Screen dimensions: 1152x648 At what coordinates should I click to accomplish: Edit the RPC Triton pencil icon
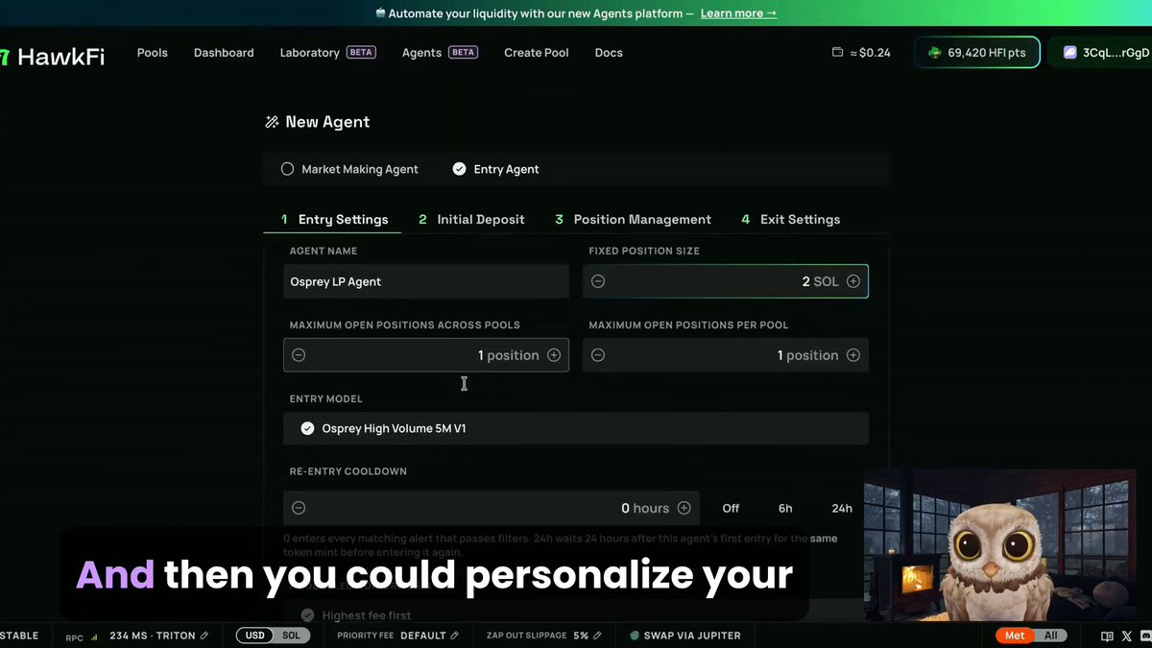(204, 636)
